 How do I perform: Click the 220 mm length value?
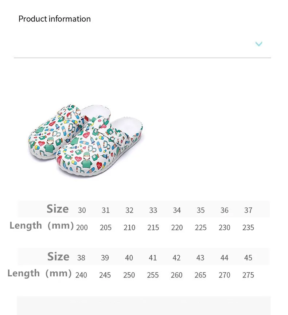tap(177, 227)
